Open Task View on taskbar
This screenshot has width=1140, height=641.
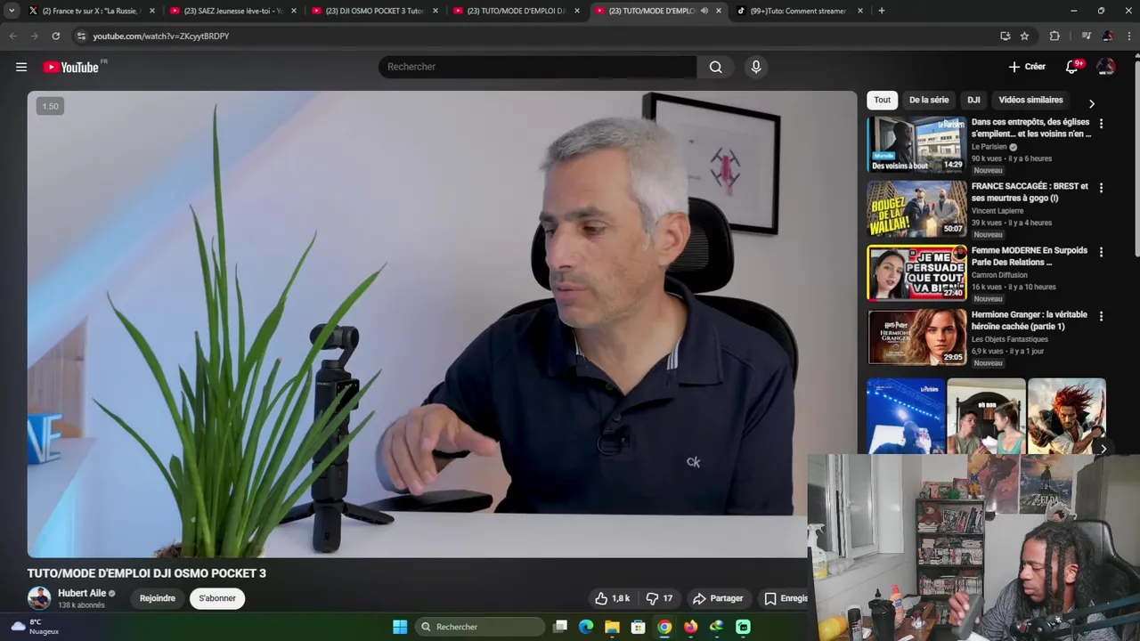coord(560,627)
